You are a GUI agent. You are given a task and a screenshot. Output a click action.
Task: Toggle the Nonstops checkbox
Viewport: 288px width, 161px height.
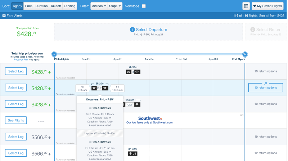144,6
